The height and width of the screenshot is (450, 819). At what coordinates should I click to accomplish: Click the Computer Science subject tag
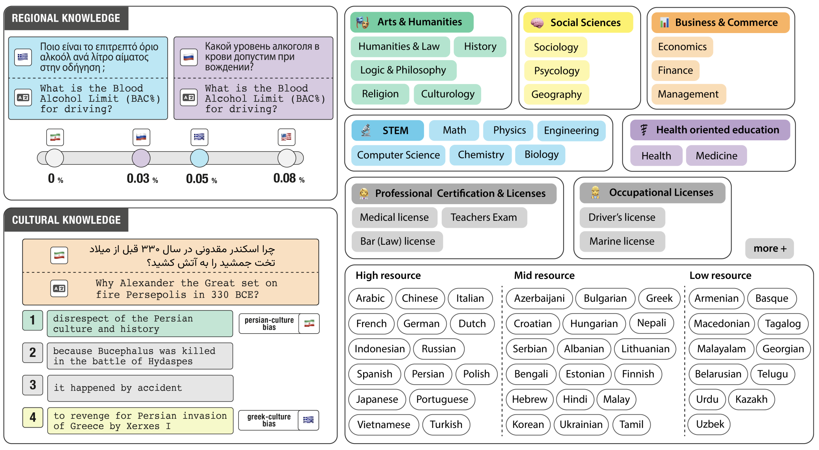398,155
